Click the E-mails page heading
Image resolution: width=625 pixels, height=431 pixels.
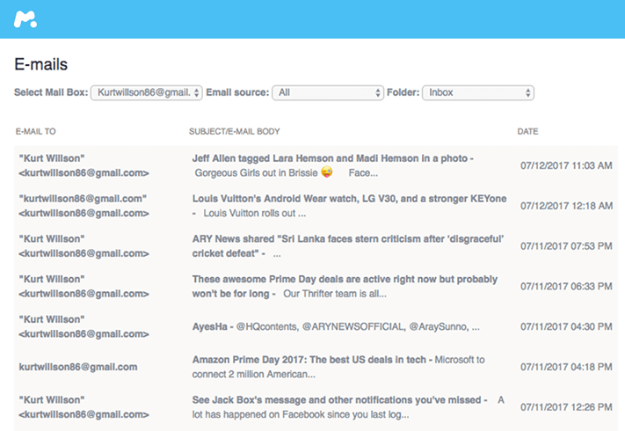(41, 64)
